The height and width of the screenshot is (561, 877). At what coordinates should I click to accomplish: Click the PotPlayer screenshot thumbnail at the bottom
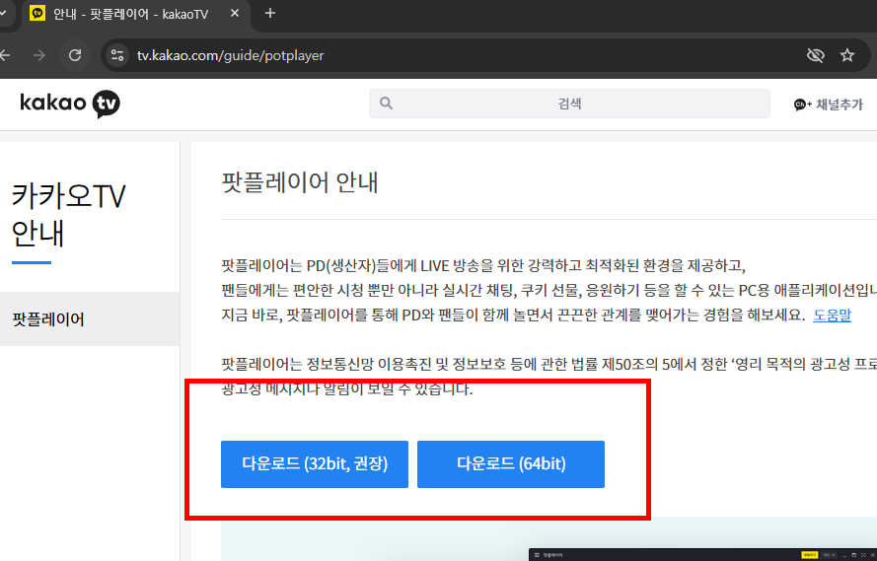pos(702,554)
